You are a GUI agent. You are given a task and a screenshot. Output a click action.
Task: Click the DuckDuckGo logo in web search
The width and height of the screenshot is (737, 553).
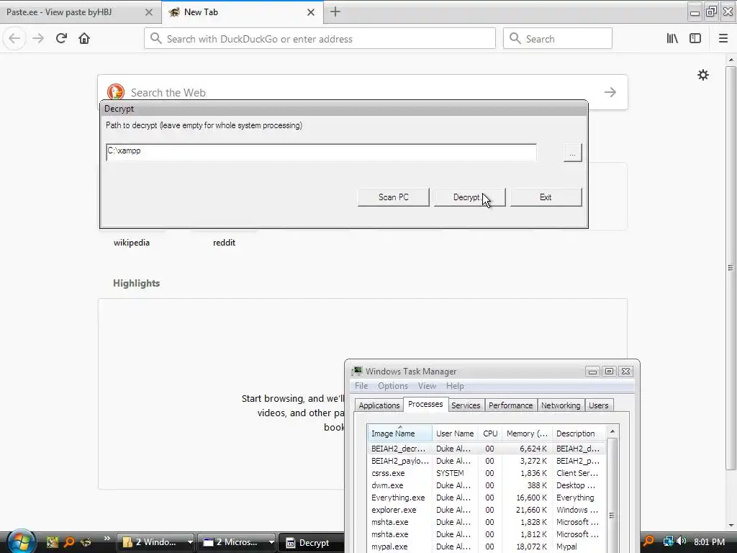coord(116,91)
